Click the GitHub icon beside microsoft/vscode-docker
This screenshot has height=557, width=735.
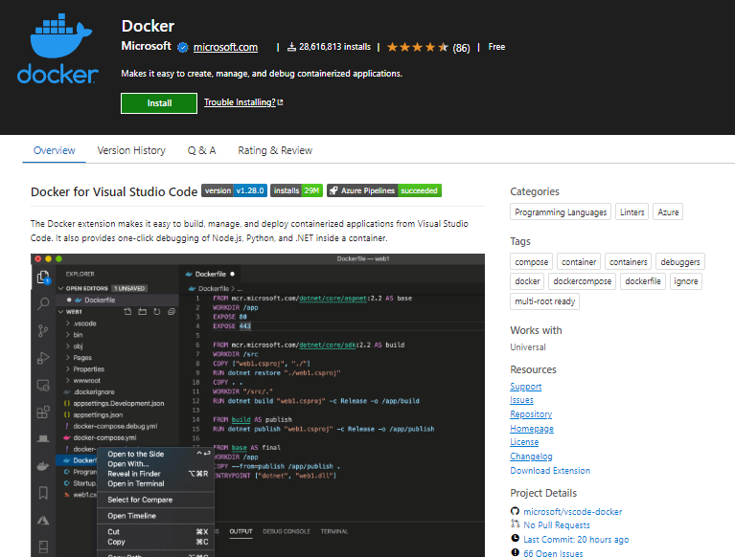[515, 511]
